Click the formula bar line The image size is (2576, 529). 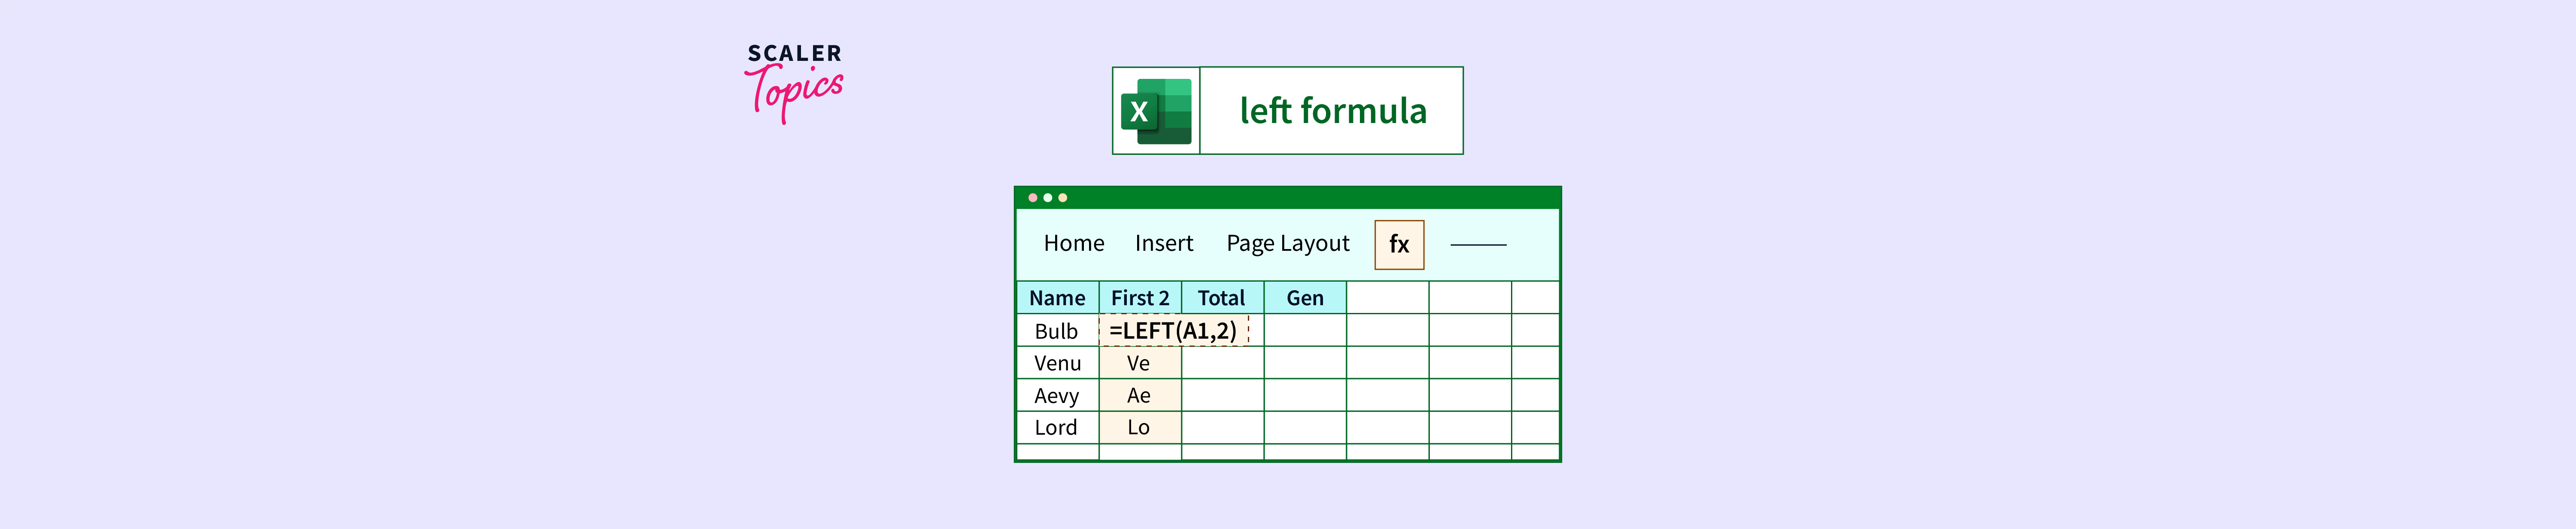1477,244
